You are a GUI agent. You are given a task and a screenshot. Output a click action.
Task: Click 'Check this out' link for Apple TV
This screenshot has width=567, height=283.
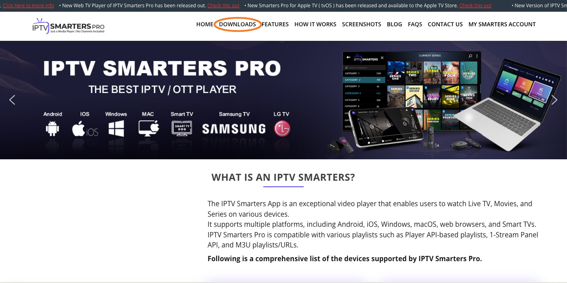tap(475, 6)
